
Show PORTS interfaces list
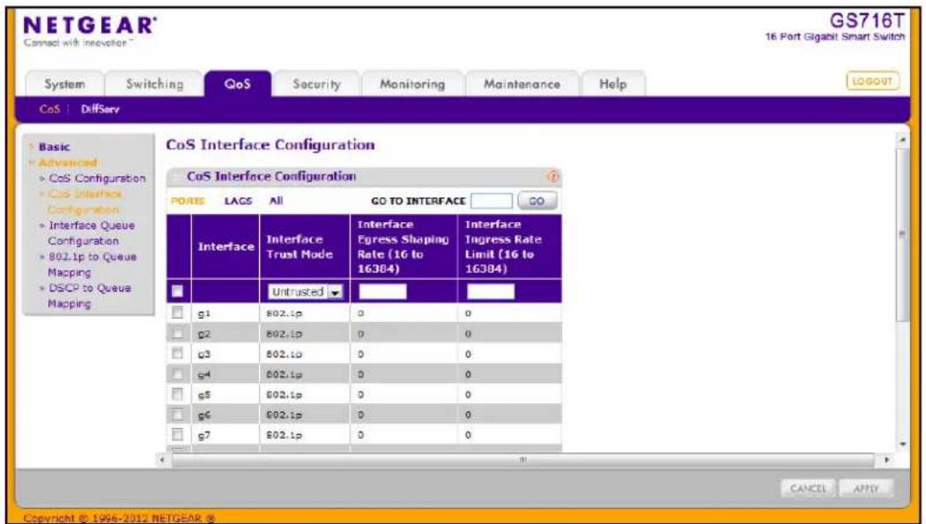[187, 201]
